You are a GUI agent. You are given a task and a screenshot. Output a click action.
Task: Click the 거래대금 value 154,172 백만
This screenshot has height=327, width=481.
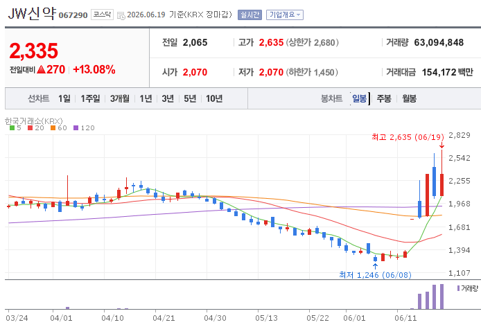(x=448, y=72)
